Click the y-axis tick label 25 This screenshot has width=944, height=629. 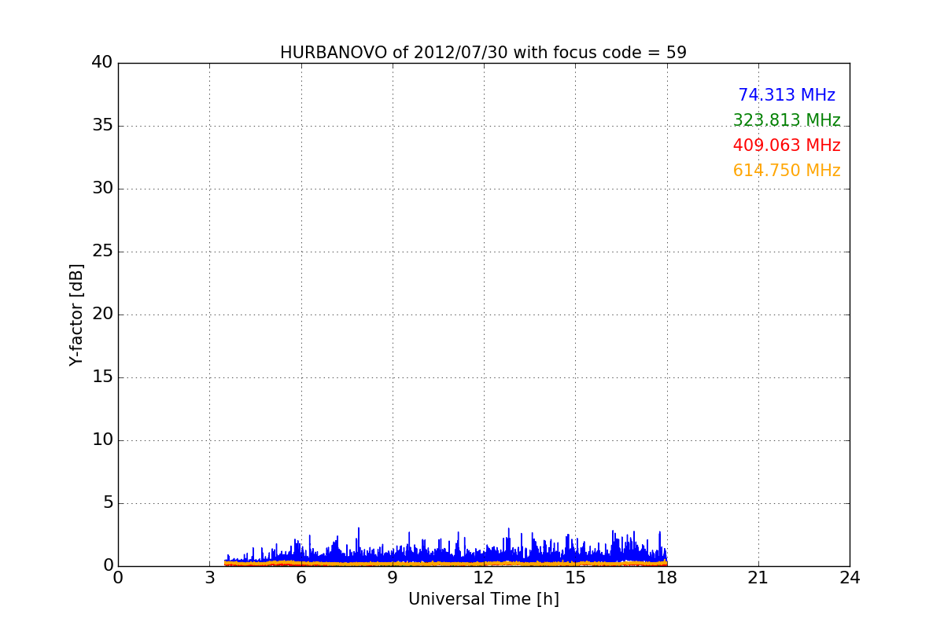click(x=102, y=252)
